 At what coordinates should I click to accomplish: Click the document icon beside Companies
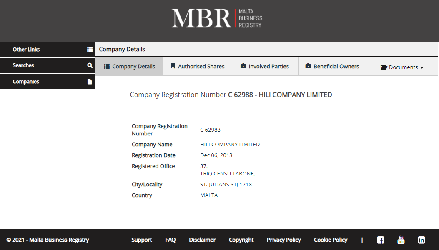click(90, 82)
